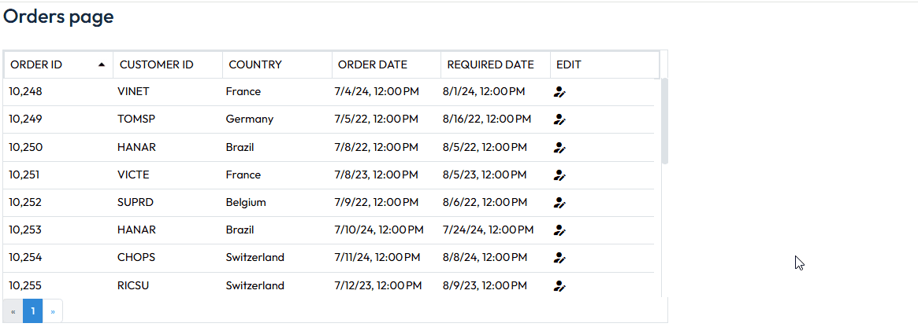Toggle sort arrow on Order ID column
This screenshot has width=918, height=327.
click(102, 64)
